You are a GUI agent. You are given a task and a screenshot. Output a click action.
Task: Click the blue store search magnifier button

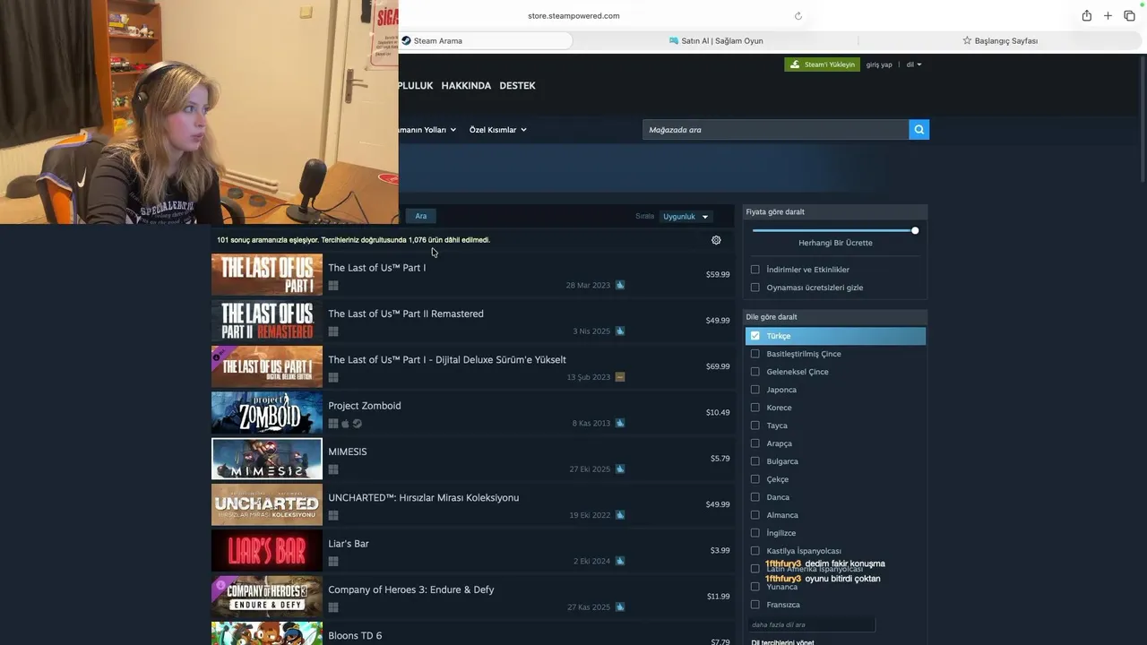pyautogui.click(x=918, y=130)
